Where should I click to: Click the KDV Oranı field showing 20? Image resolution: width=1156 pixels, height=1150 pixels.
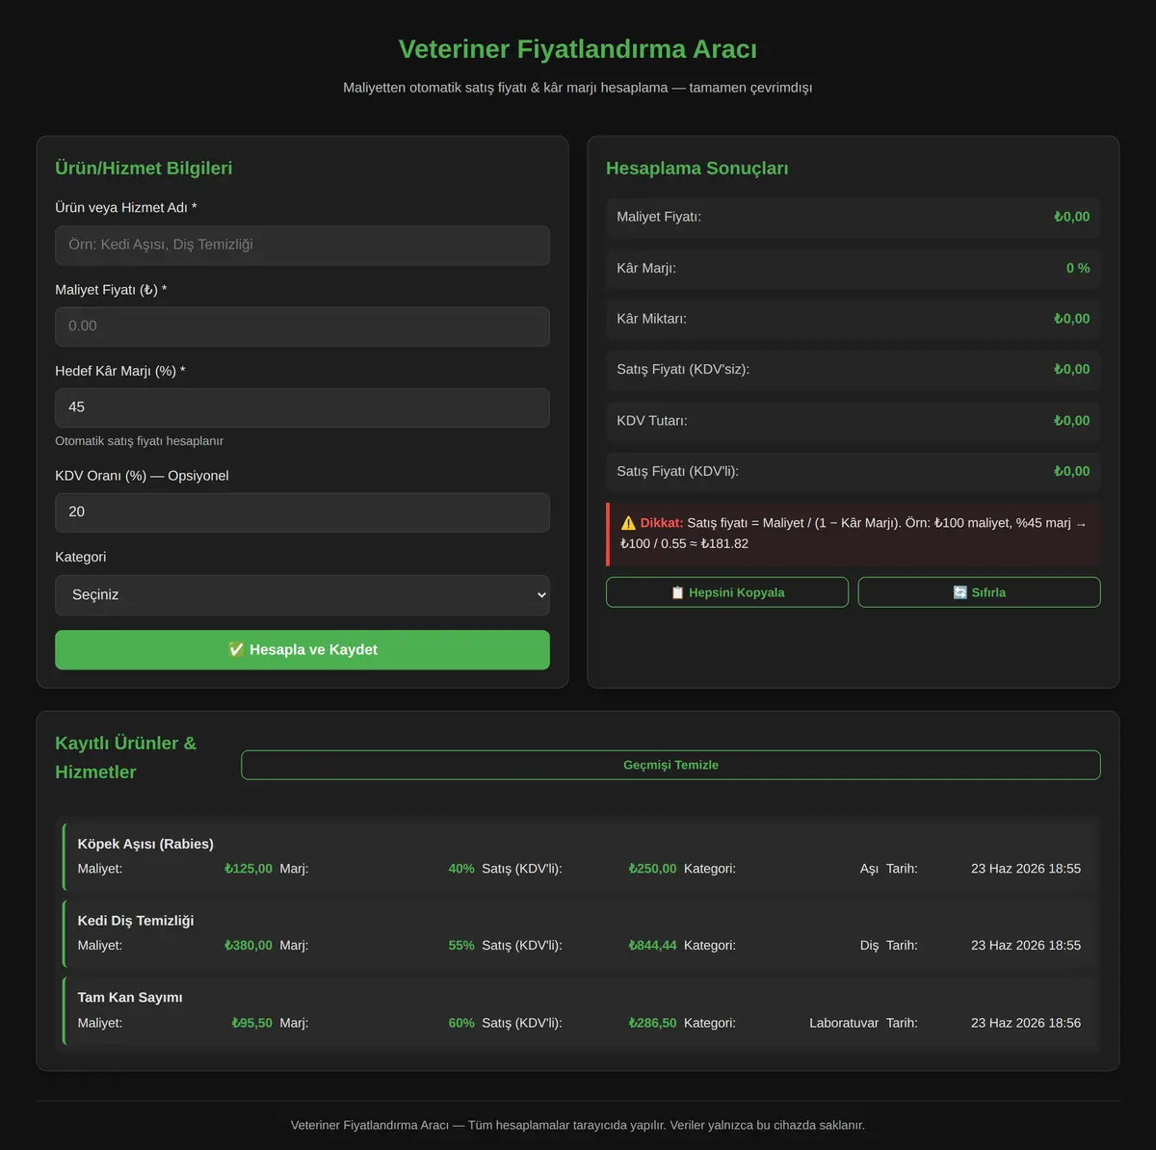[x=302, y=512]
